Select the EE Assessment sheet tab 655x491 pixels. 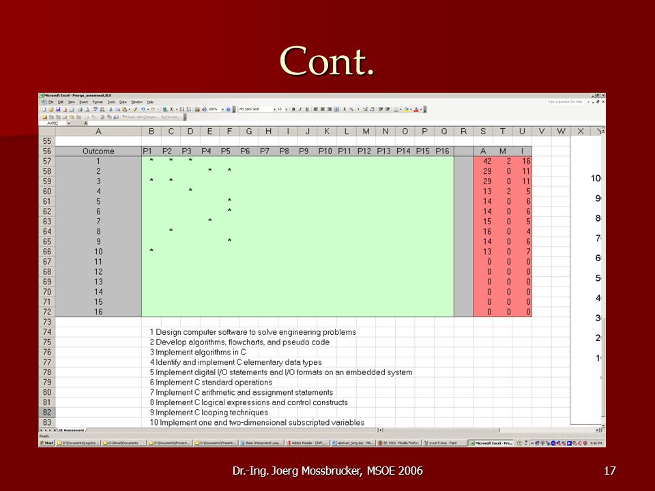tap(72, 430)
